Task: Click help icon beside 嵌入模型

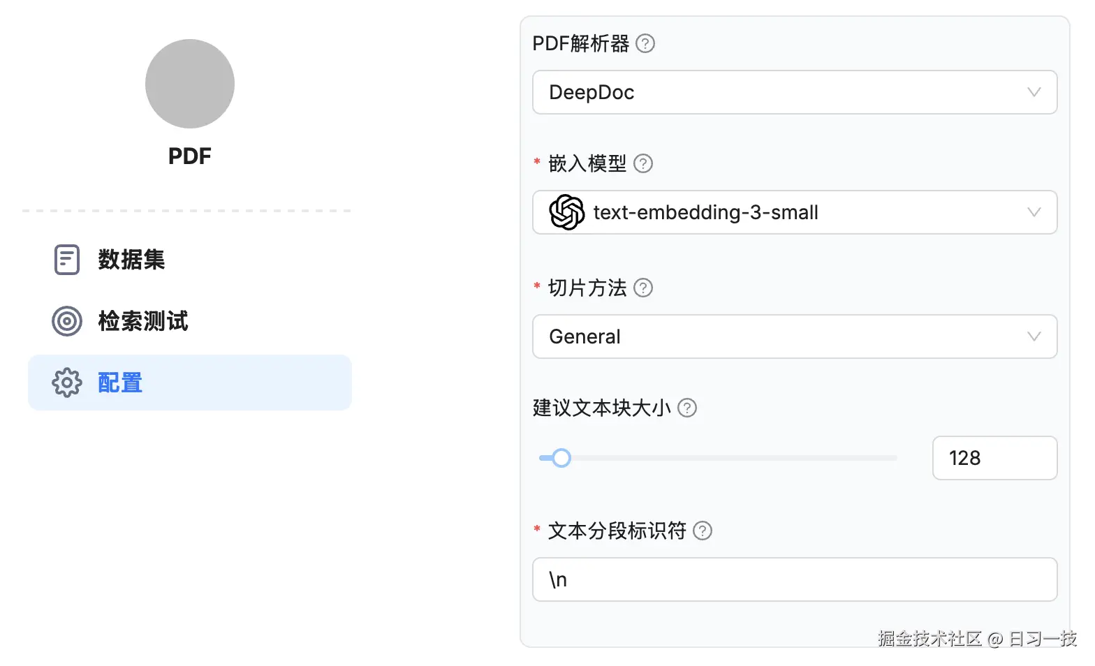Action: pos(643,163)
